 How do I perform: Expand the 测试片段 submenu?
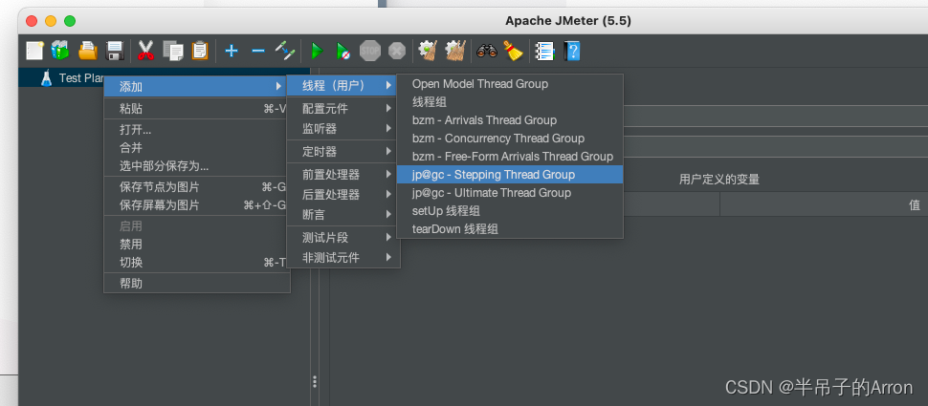pos(342,238)
